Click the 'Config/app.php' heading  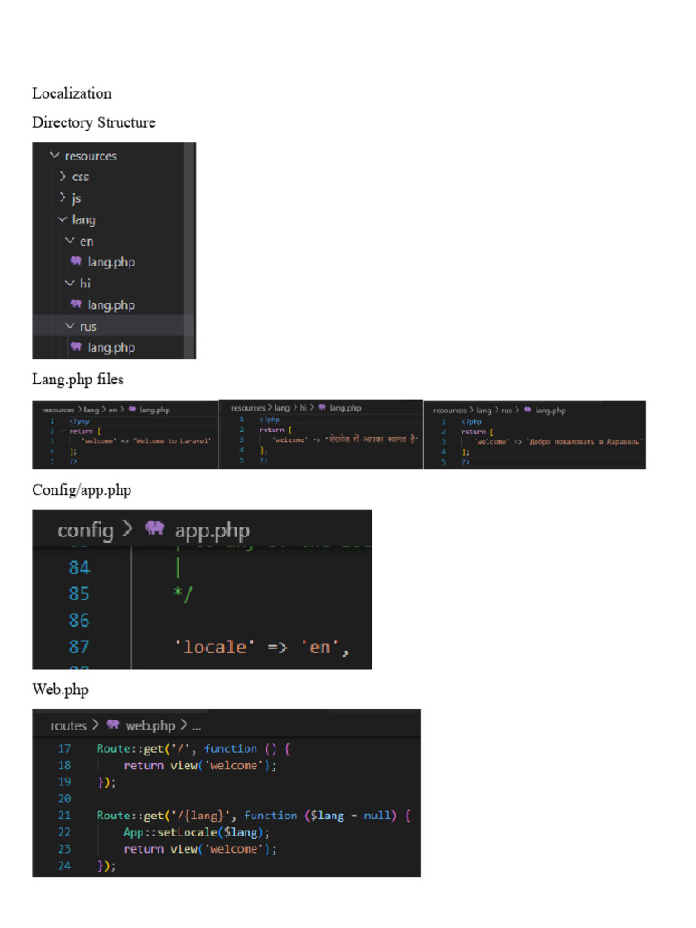click(82, 490)
